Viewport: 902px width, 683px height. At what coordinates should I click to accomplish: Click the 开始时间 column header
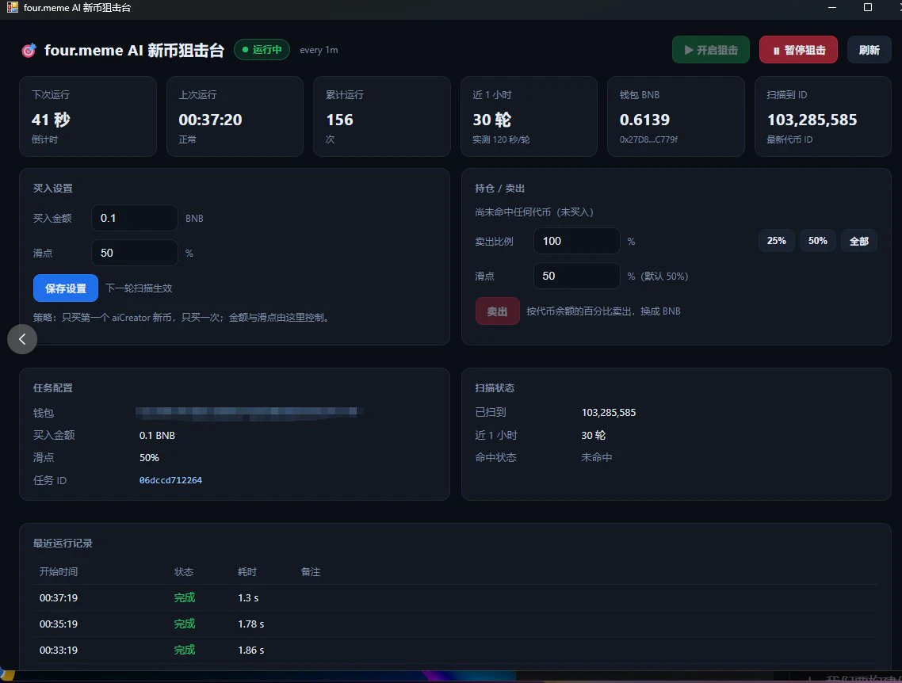58,571
